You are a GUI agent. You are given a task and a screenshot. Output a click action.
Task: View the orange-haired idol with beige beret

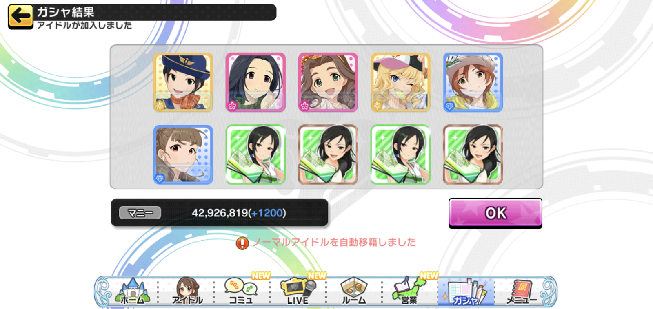point(473,82)
